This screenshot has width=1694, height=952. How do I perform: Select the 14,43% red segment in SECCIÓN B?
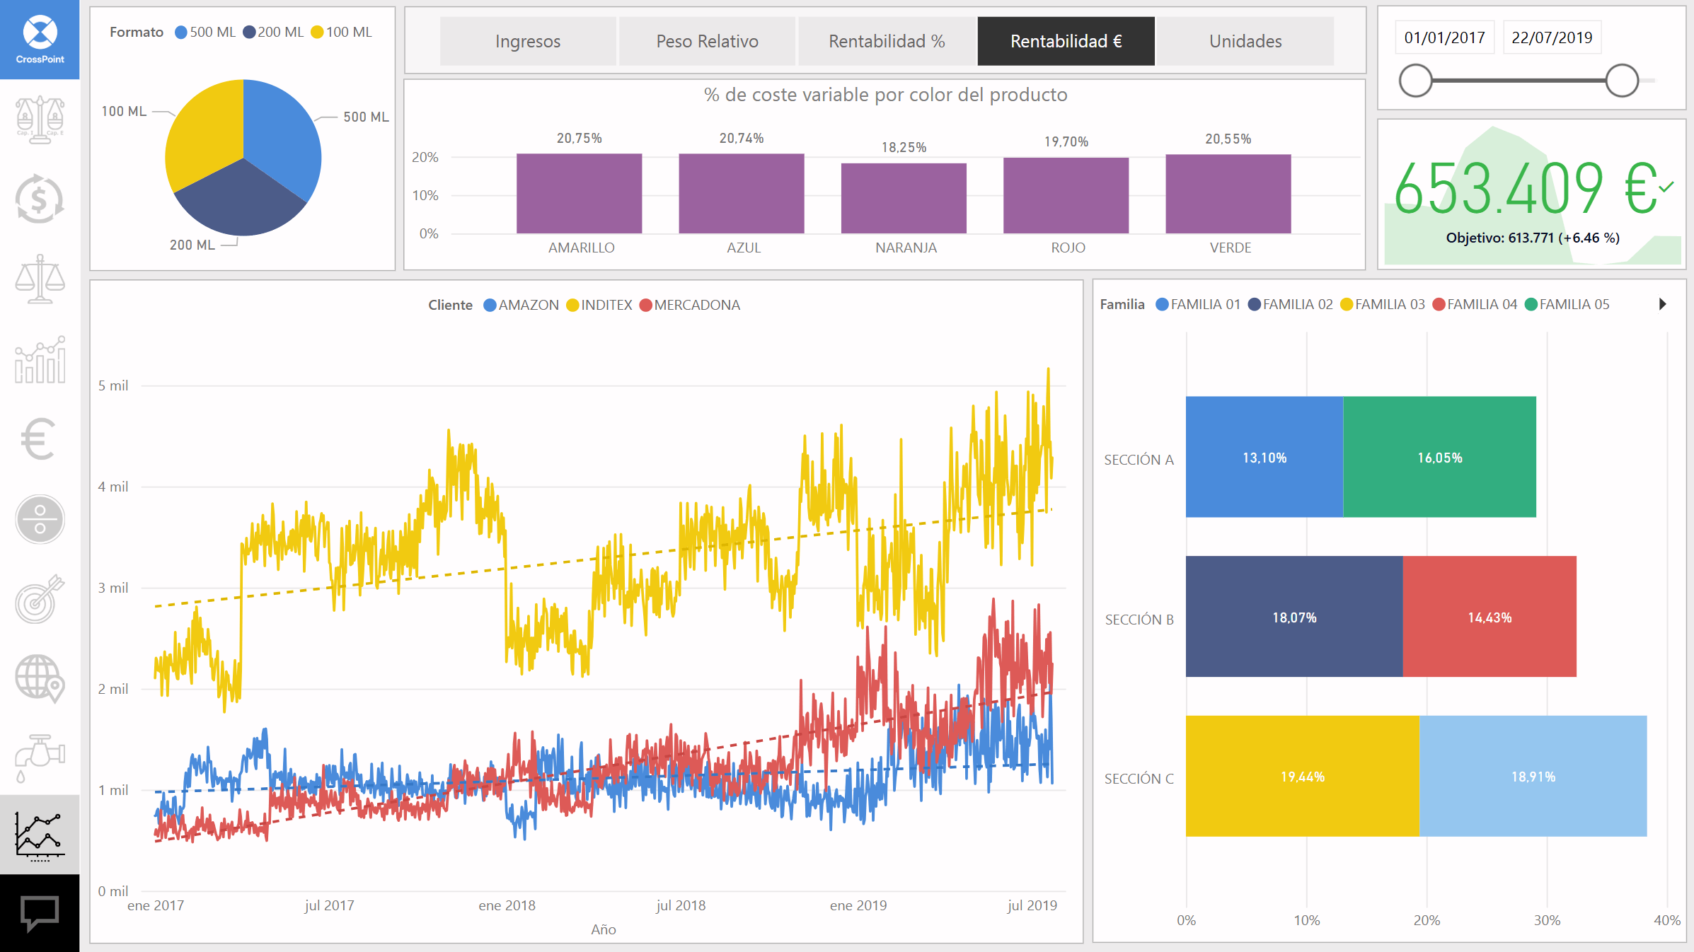[x=1490, y=616]
